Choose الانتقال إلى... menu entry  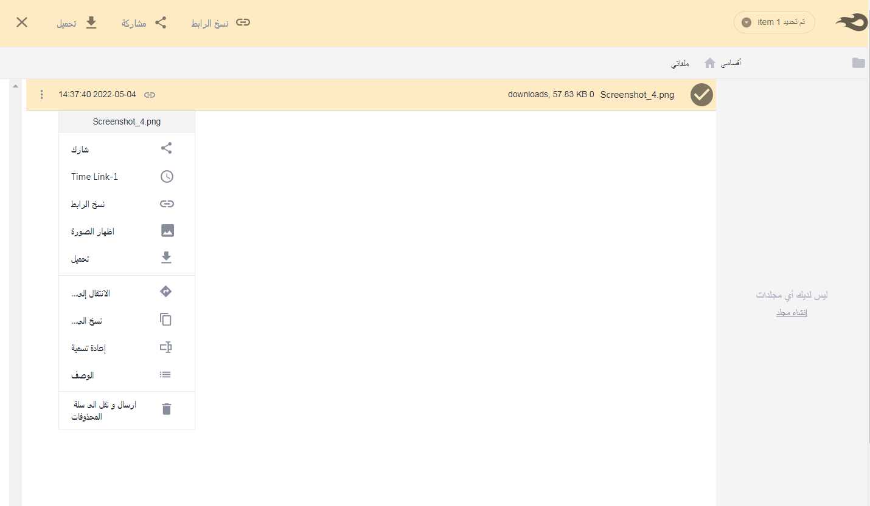(90, 293)
